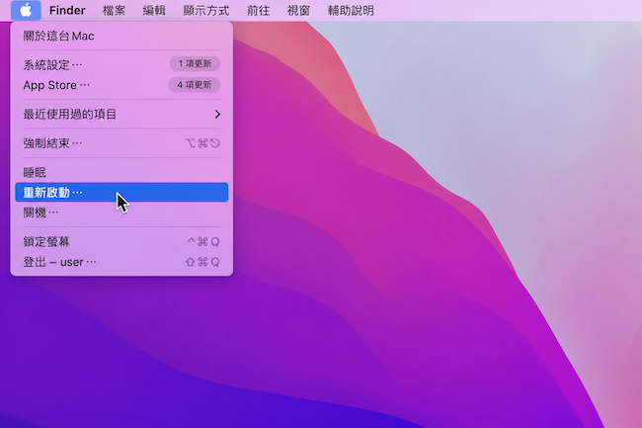Viewport: 642px width, 428px height.
Task: Click the 4 項更新 badge
Action: coord(195,85)
